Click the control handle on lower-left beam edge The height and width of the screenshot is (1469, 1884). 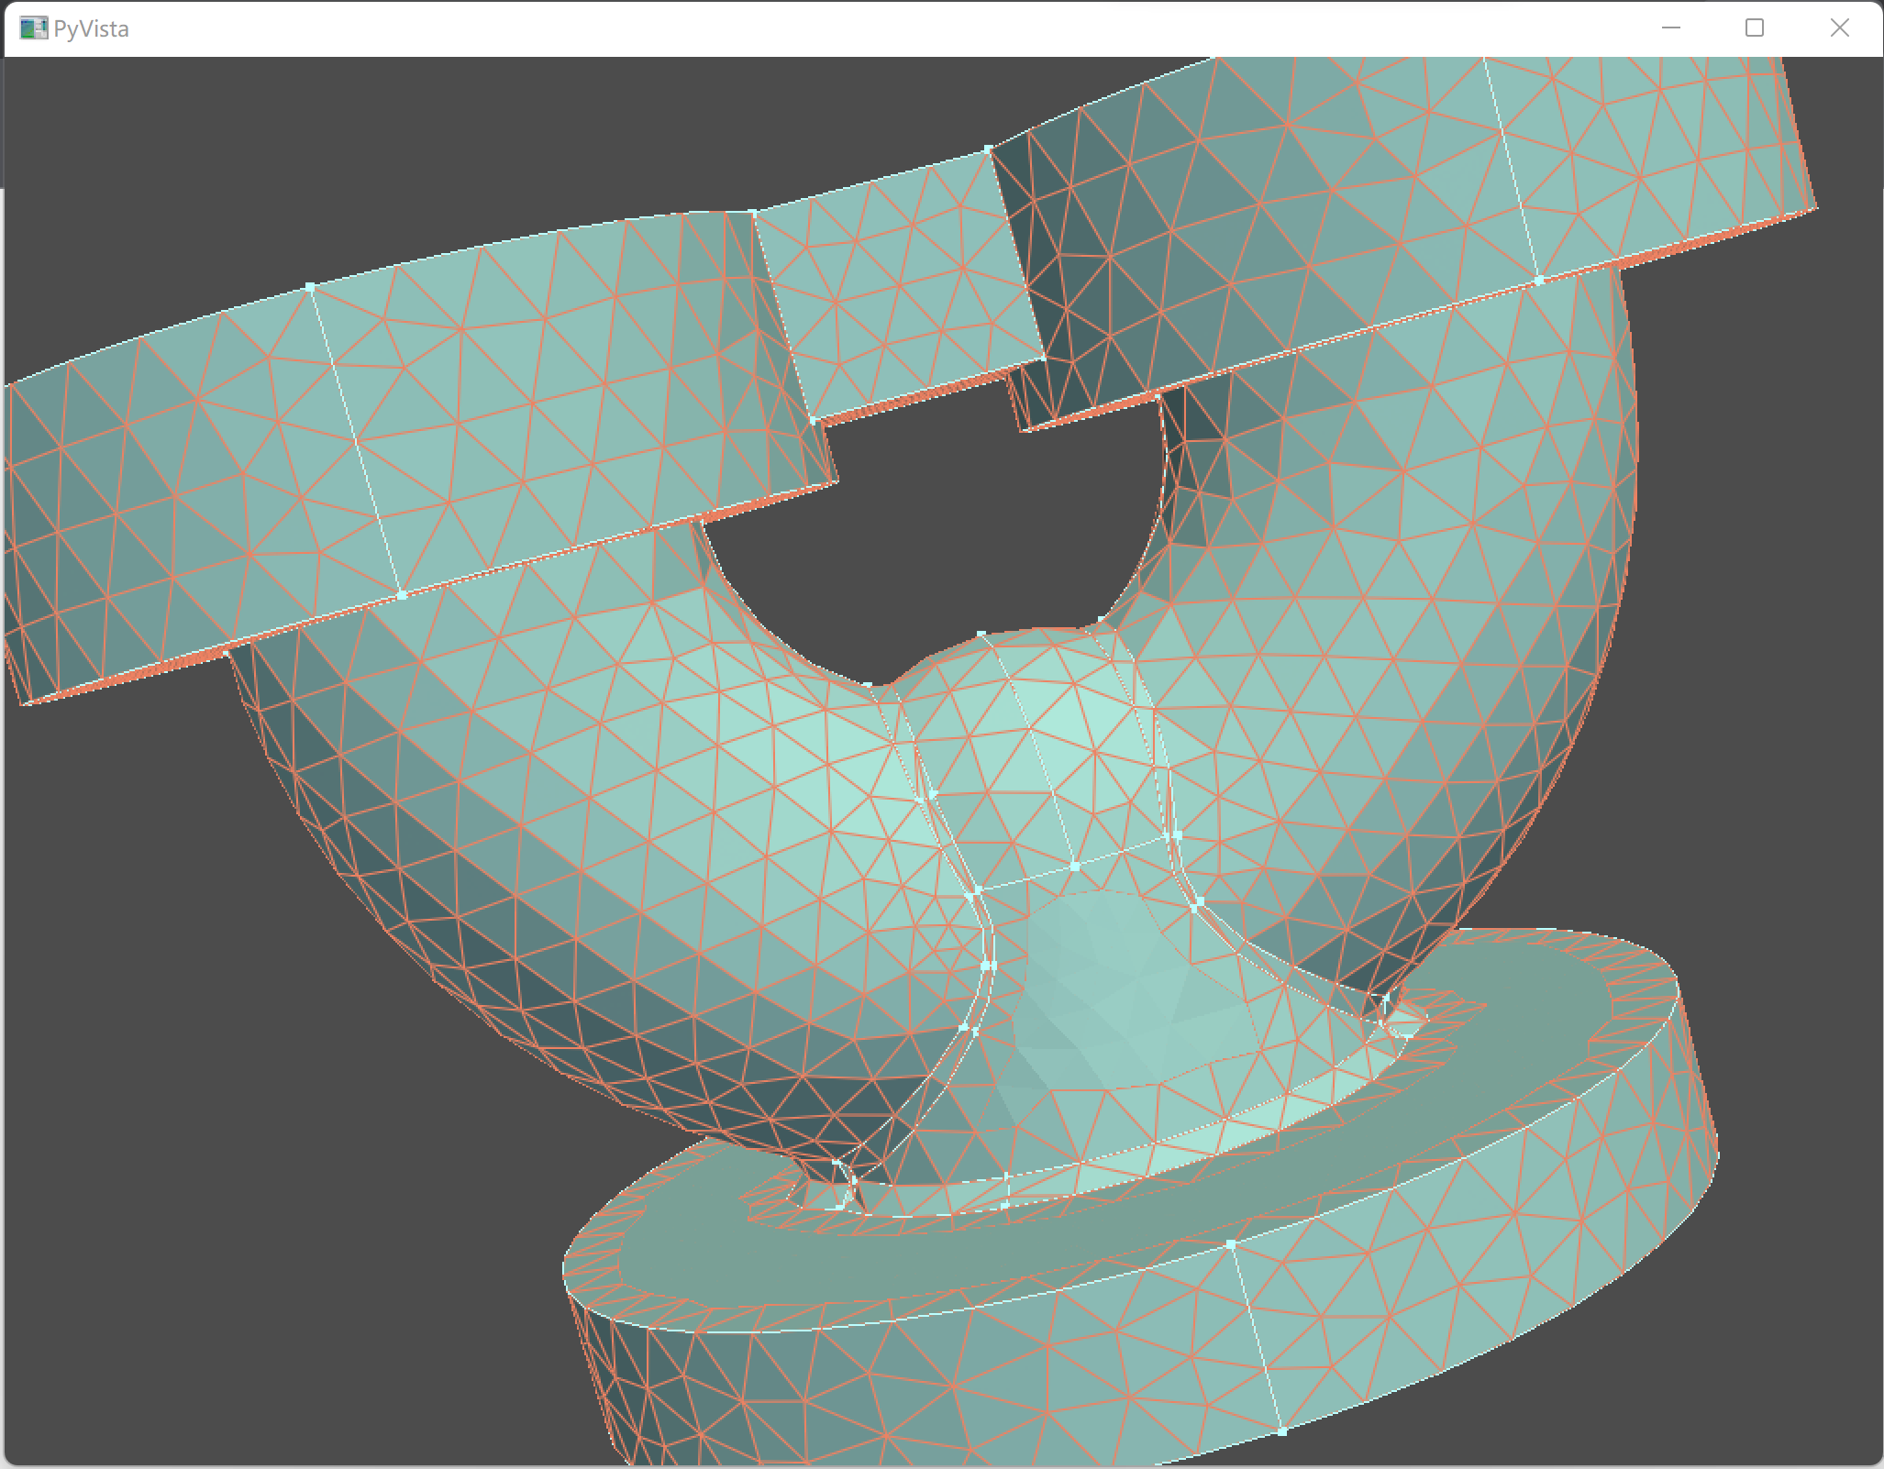pos(401,594)
